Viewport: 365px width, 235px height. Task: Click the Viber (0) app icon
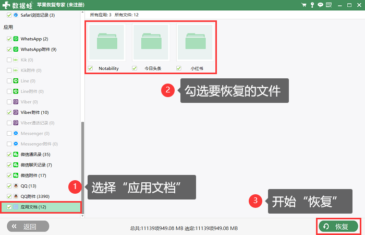[x=16, y=102]
